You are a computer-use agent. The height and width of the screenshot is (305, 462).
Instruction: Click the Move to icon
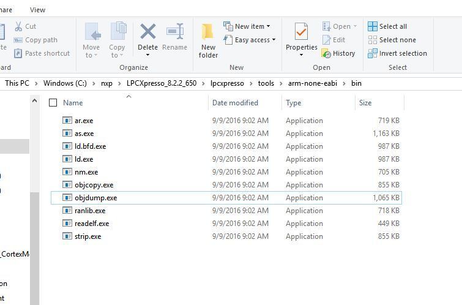pyautogui.click(x=92, y=32)
